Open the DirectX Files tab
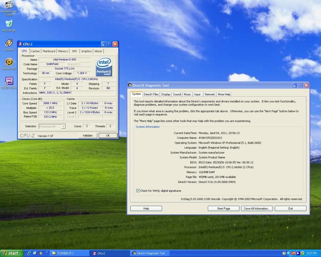 pos(151,94)
